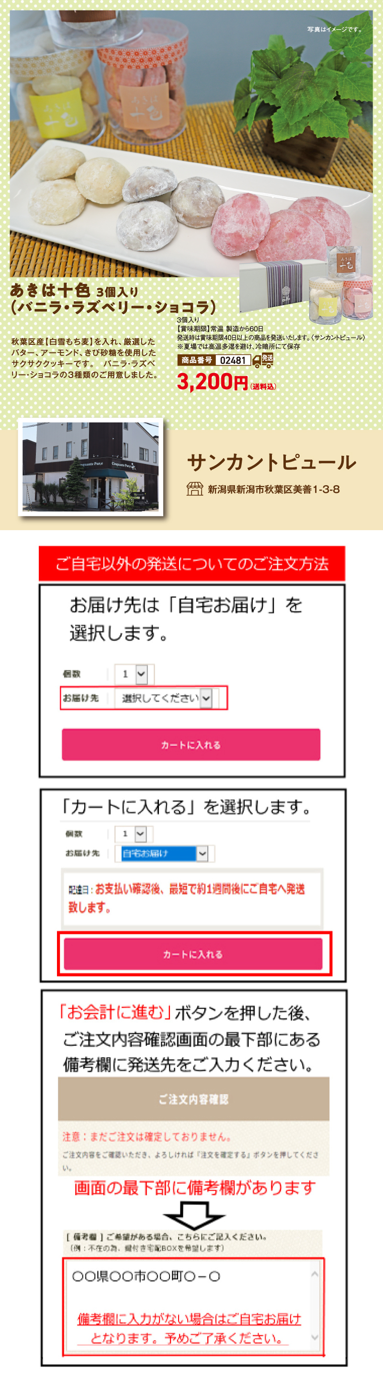Viewport: 383px width, 1387px height.
Task: Click the 商品番号 02481 product number badge
Action: [214, 360]
